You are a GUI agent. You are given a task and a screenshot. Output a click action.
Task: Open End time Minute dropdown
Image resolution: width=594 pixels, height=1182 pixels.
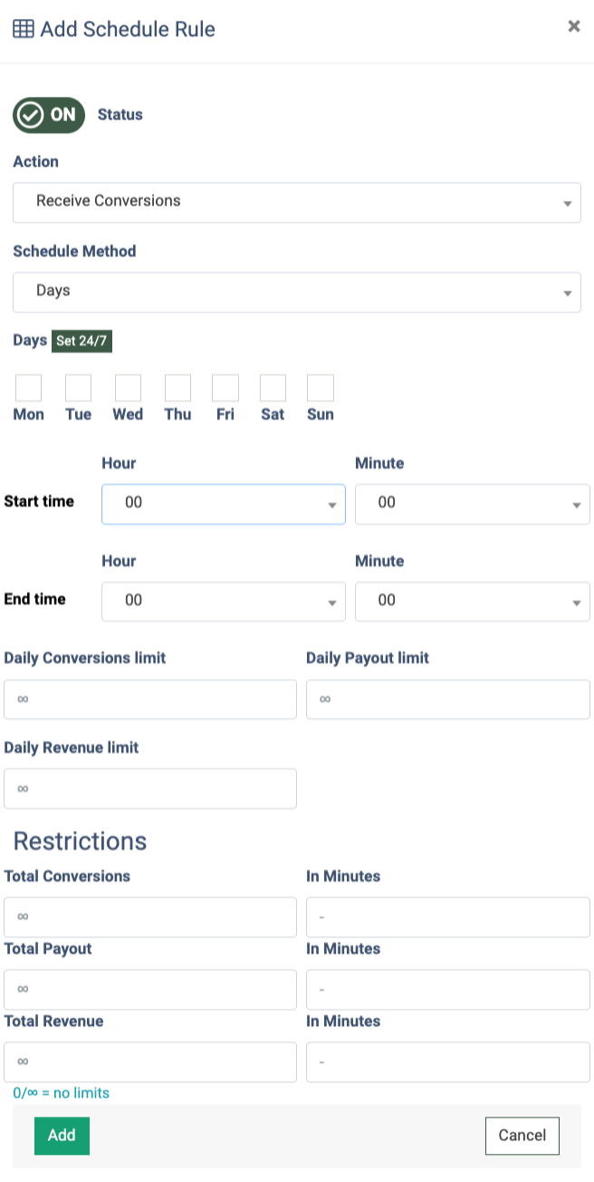coord(472,601)
